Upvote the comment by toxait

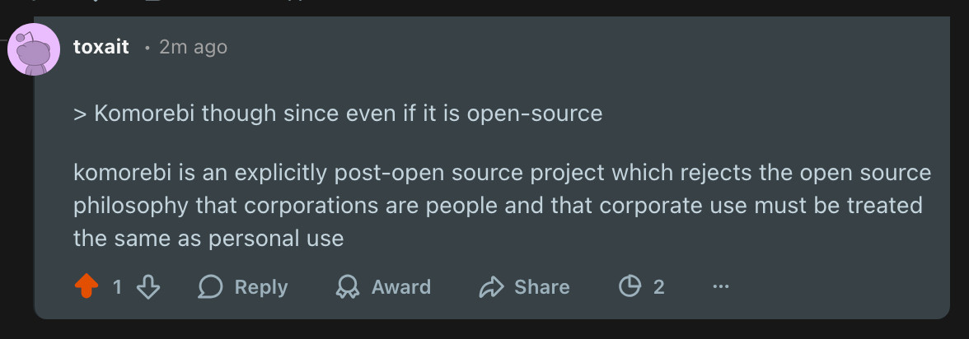tap(87, 286)
